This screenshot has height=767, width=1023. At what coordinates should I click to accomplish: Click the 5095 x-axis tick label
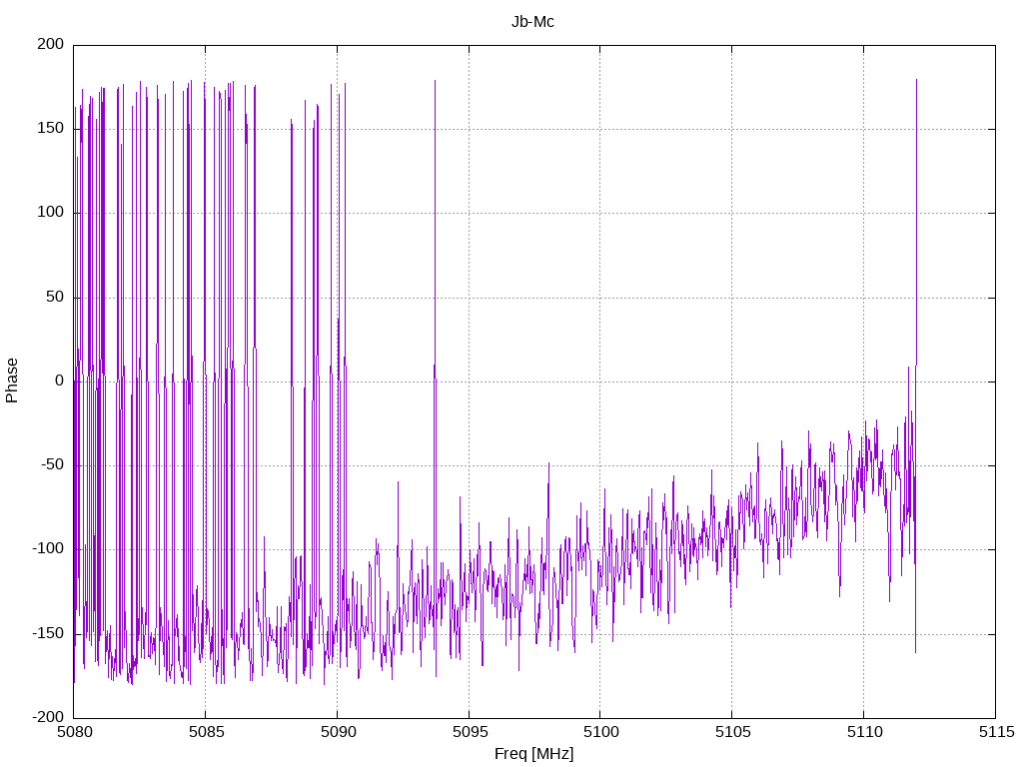tap(469, 733)
